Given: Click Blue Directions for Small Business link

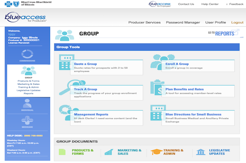Looking at the screenshot, I should click(193, 114).
